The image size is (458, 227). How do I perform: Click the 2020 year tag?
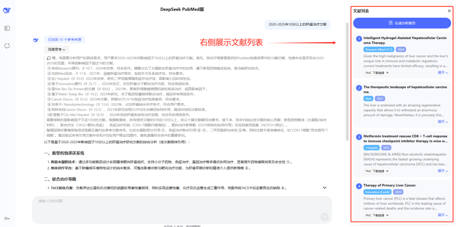point(398,192)
